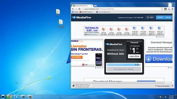Select the RemoveWAT 2.2.5.rar tab
Viewport: 177px width, 99px height.
click(82, 5)
